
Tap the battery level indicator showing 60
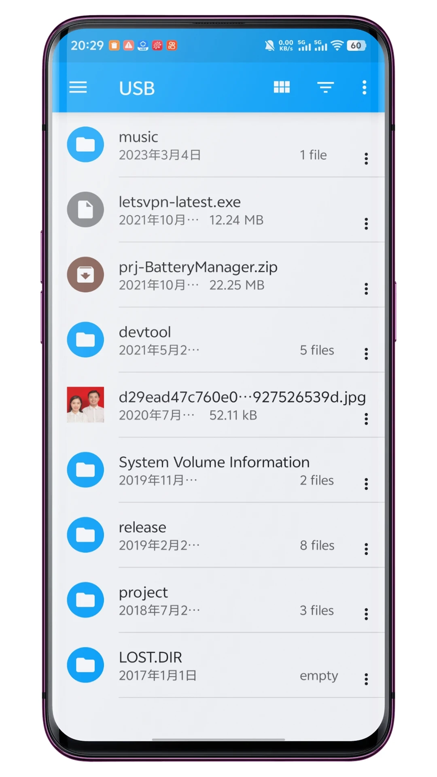(x=356, y=46)
